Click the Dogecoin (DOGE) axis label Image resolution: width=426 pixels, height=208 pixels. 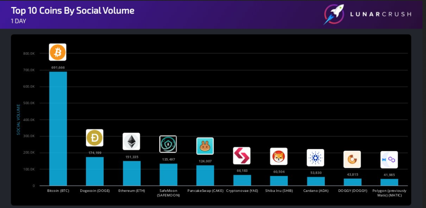[95, 191]
